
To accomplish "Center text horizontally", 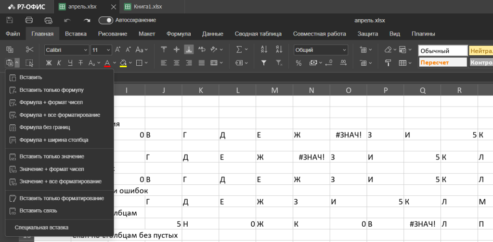I will click(x=177, y=63).
